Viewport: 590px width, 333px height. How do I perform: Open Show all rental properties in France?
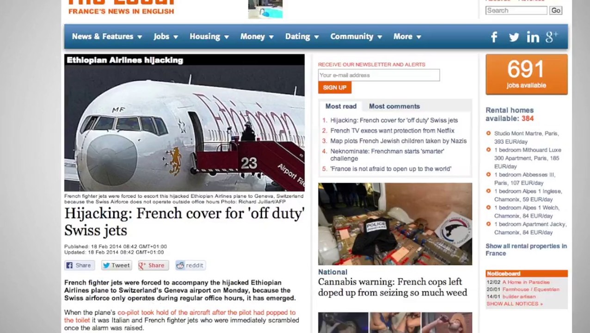coord(526,250)
